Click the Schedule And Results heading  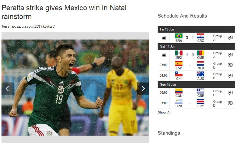(x=182, y=16)
